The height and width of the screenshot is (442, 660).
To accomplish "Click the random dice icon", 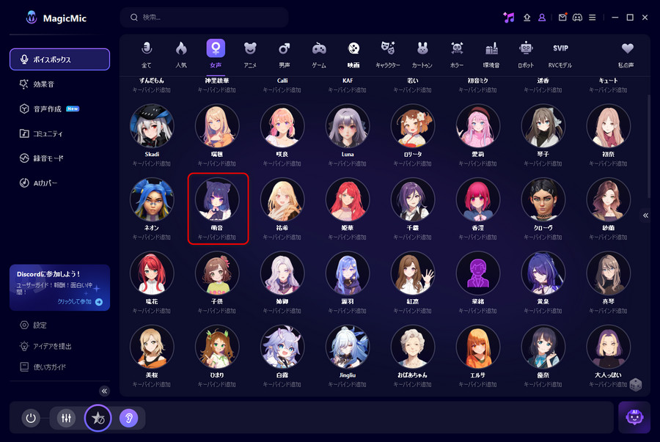I will coord(636,384).
